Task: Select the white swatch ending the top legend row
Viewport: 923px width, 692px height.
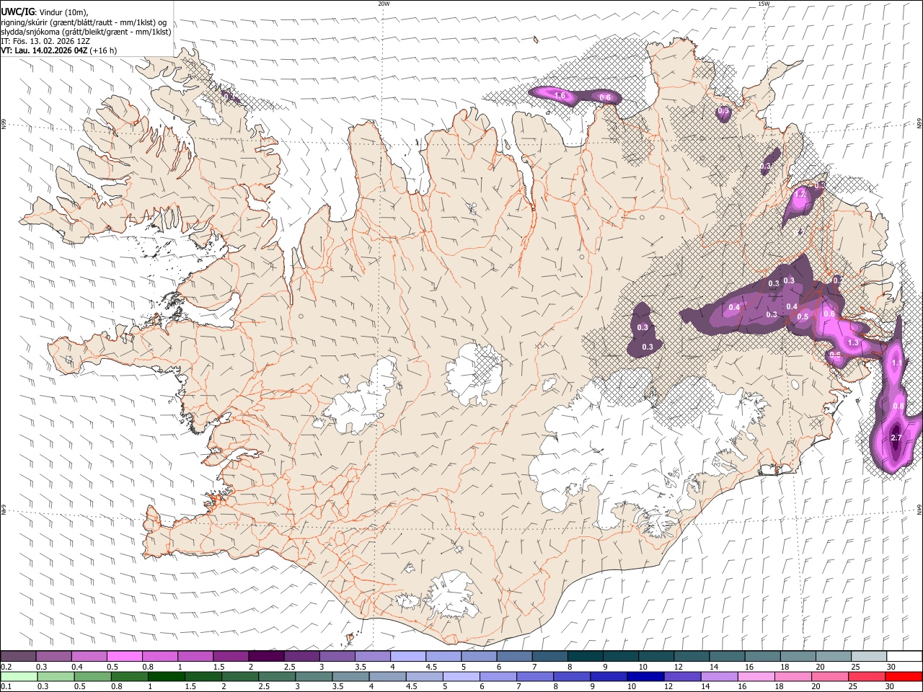Action: tap(903, 657)
